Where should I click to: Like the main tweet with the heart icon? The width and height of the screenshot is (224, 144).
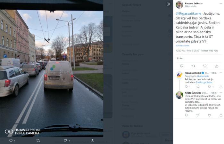pyautogui.click(x=205, y=66)
